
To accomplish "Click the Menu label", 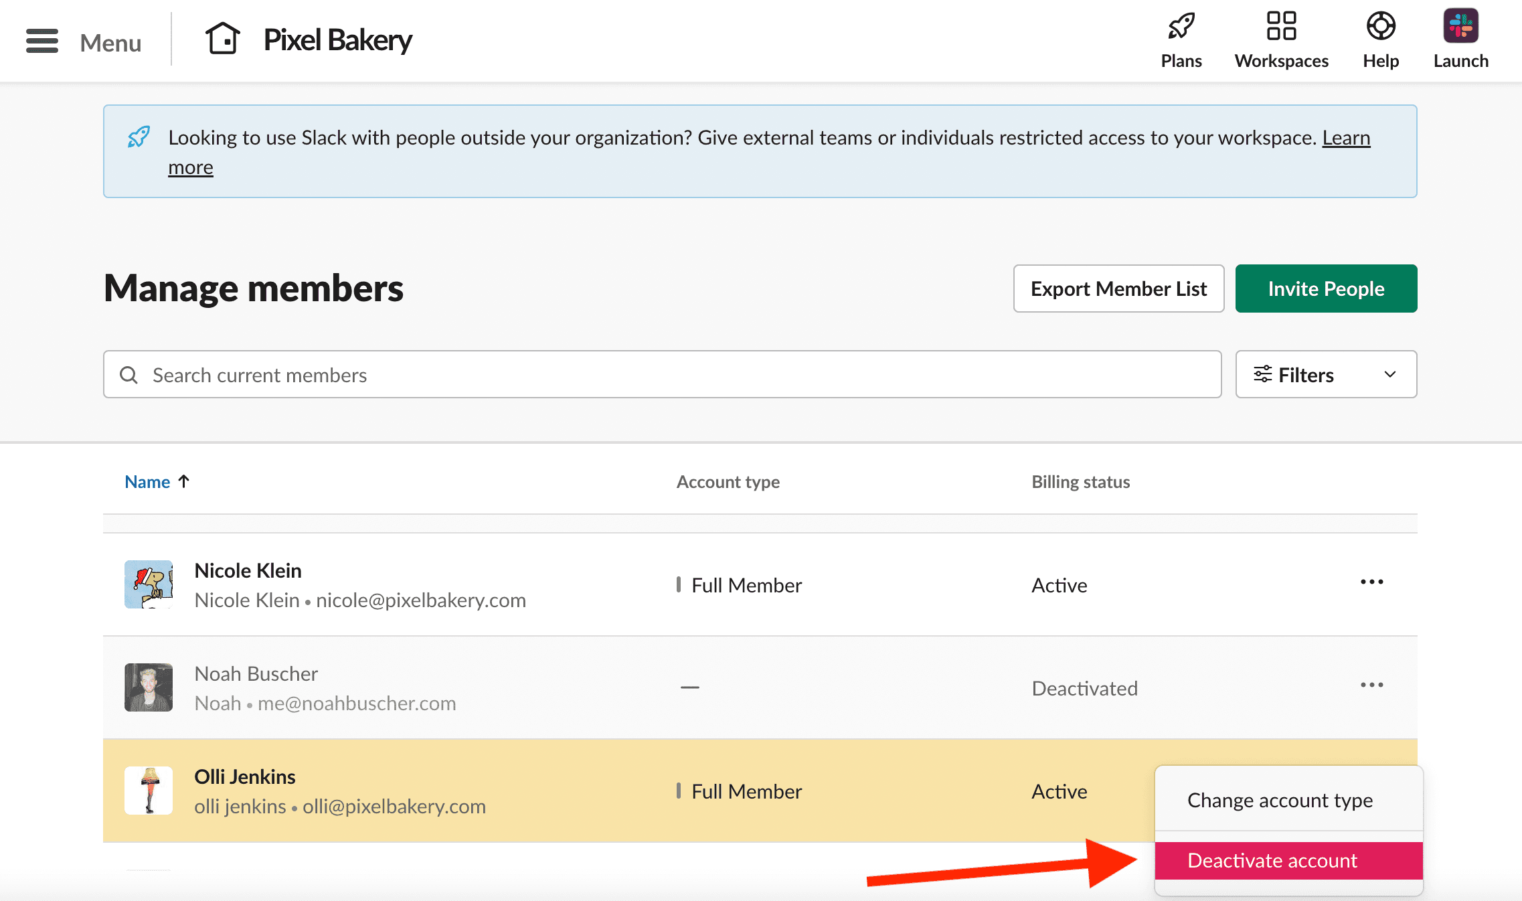I will point(110,43).
